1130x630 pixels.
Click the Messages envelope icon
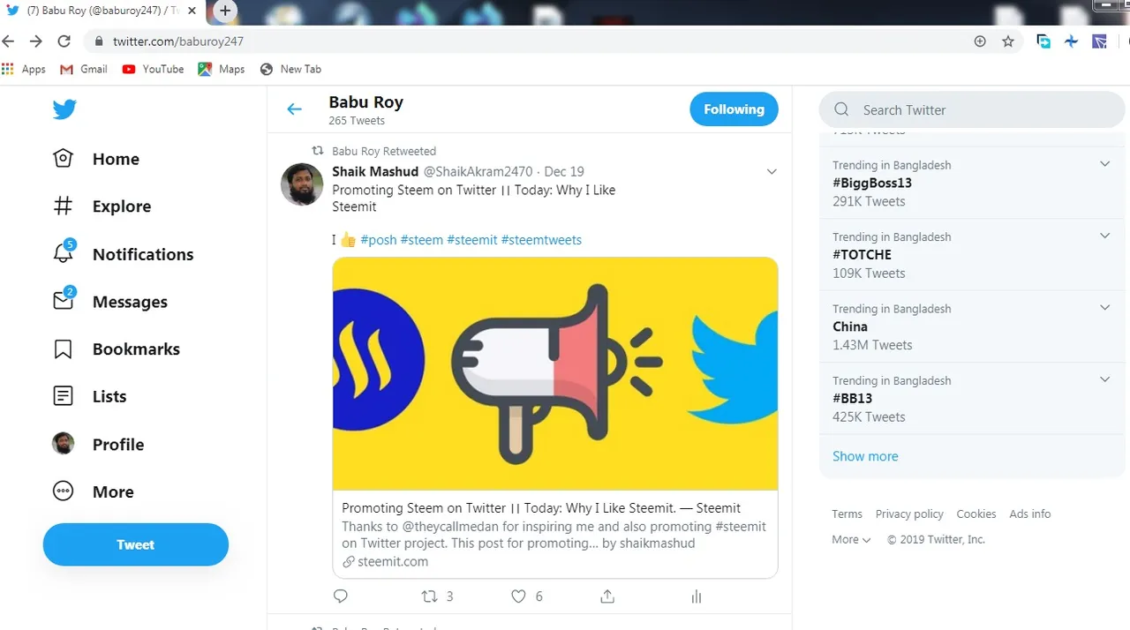click(63, 301)
